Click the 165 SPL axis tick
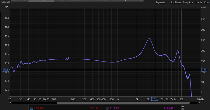210x110 pixels. 7,18
